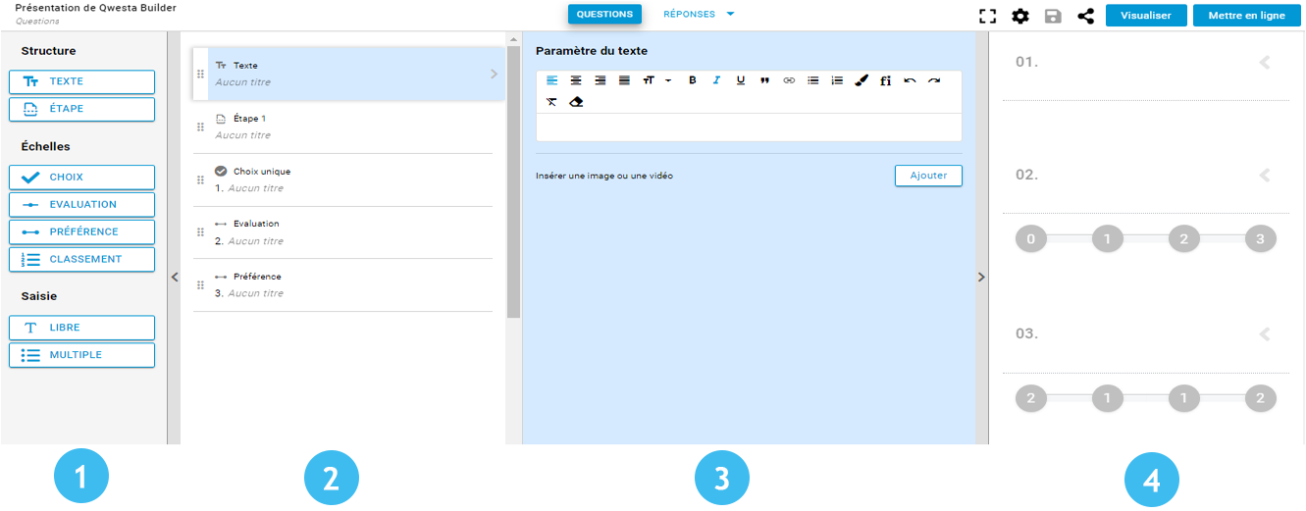Open the settings gear icon

[1020, 16]
